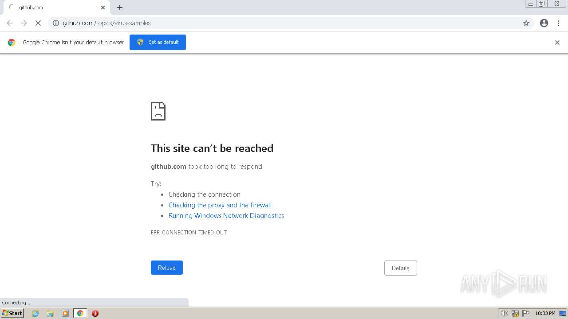Open the volume speaker tray icon
Image resolution: width=568 pixels, height=319 pixels.
(x=504, y=313)
